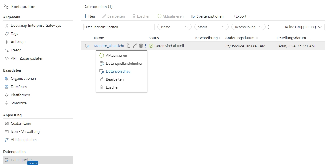Open Anhänge using the paperclip icon

[x=6, y=42]
